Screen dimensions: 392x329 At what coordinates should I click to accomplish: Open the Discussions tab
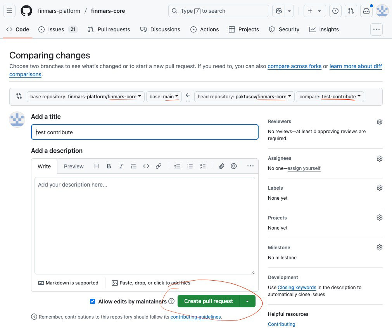(x=160, y=29)
